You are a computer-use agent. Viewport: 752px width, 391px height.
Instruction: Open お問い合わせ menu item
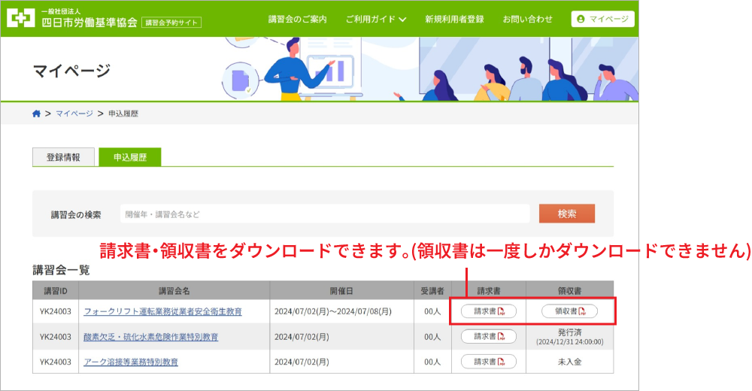point(528,19)
